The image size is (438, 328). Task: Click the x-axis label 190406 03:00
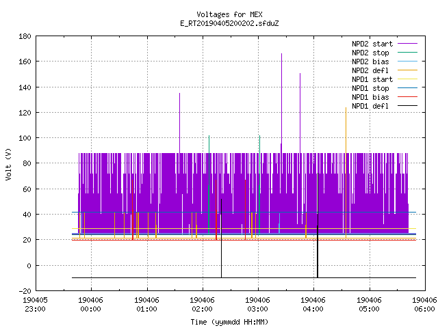pos(257,305)
